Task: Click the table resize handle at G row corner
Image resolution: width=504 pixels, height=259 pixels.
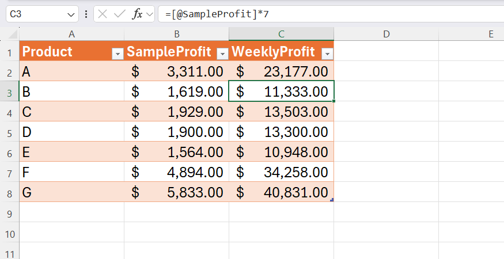Action: [x=332, y=200]
